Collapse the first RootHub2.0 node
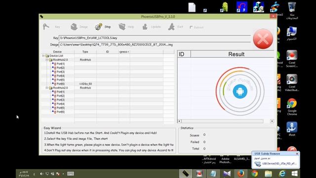Viewport: 316px width, 178px height. pos(47,60)
